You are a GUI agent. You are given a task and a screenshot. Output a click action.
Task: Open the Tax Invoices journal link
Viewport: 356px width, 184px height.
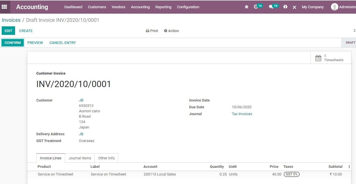point(242,114)
